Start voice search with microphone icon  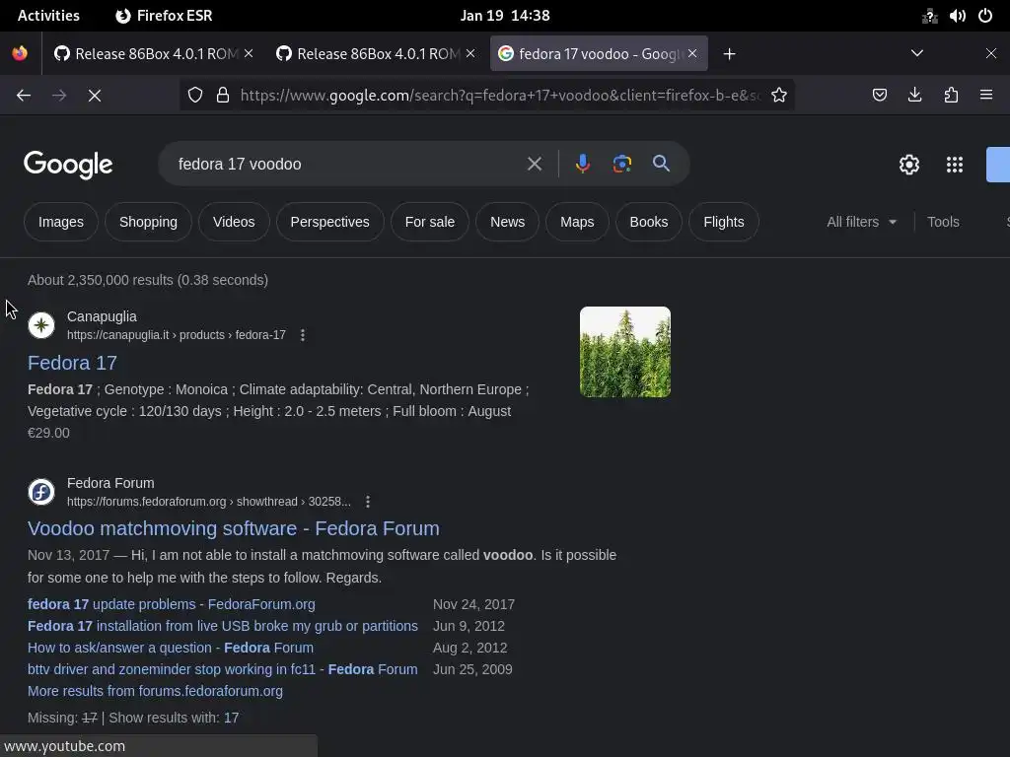pyautogui.click(x=582, y=165)
